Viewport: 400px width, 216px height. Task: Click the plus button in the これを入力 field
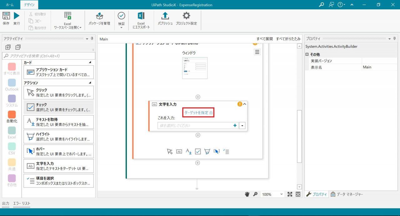click(235, 125)
